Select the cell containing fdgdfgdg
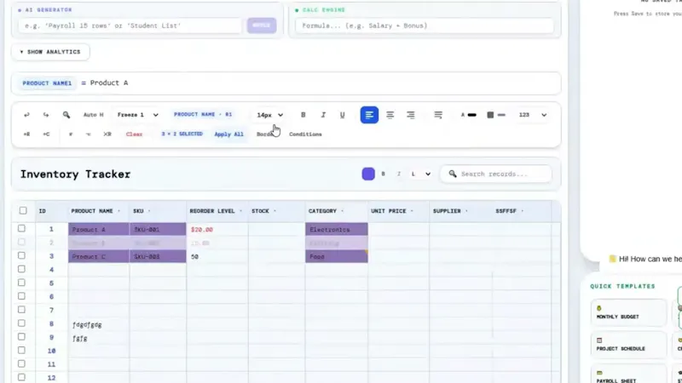Viewport: 682px width, 383px height. pos(99,324)
